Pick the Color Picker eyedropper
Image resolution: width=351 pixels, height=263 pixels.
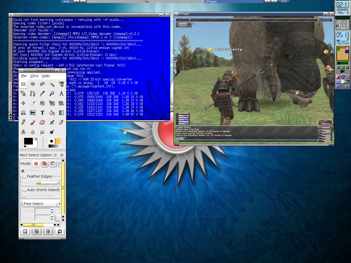[x=42, y=94]
